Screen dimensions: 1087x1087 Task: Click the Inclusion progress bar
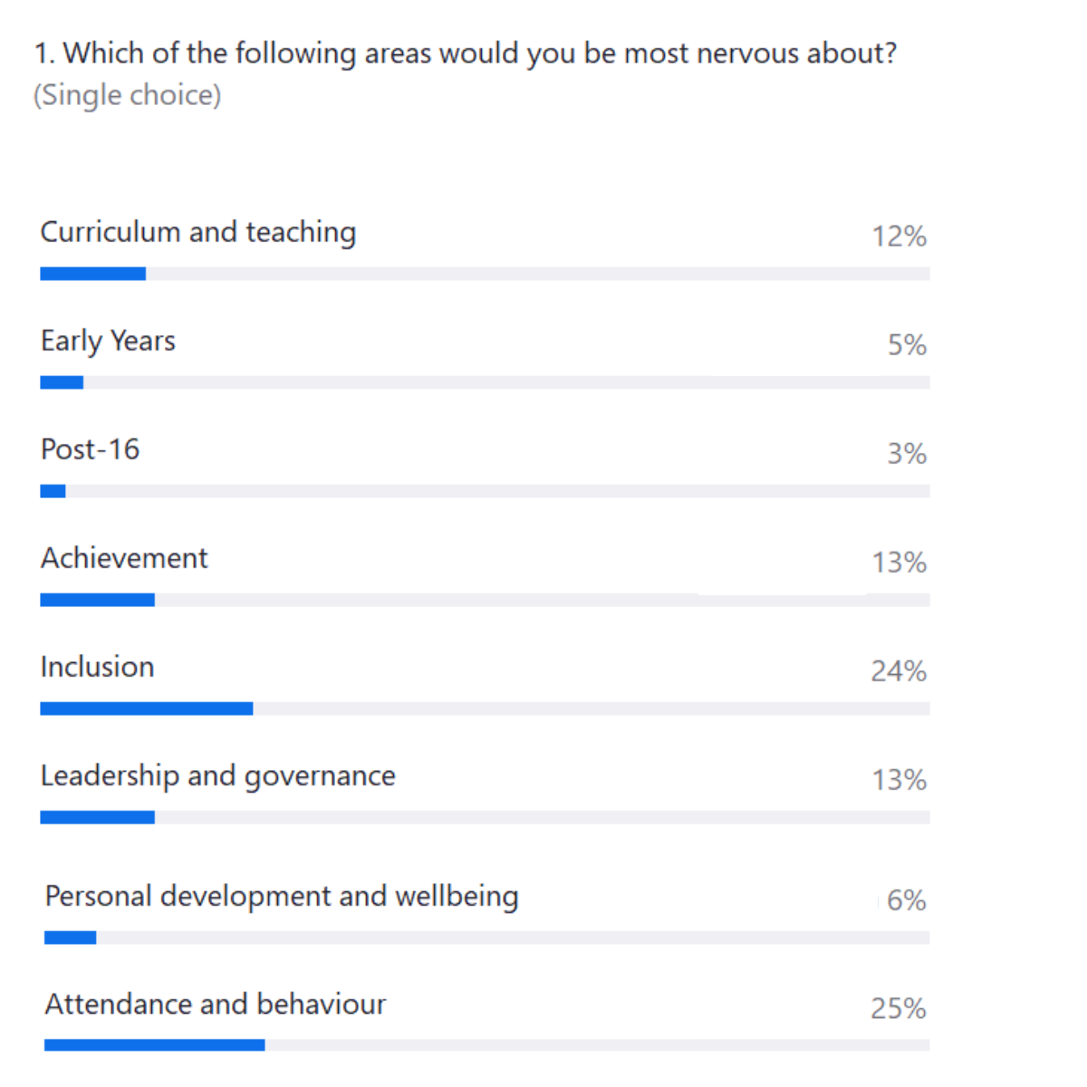pos(485,708)
